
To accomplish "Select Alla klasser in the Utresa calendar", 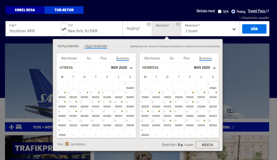I will tap(69, 58).
